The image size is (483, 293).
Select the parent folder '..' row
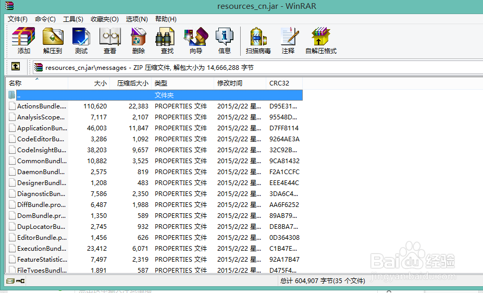(x=154, y=95)
